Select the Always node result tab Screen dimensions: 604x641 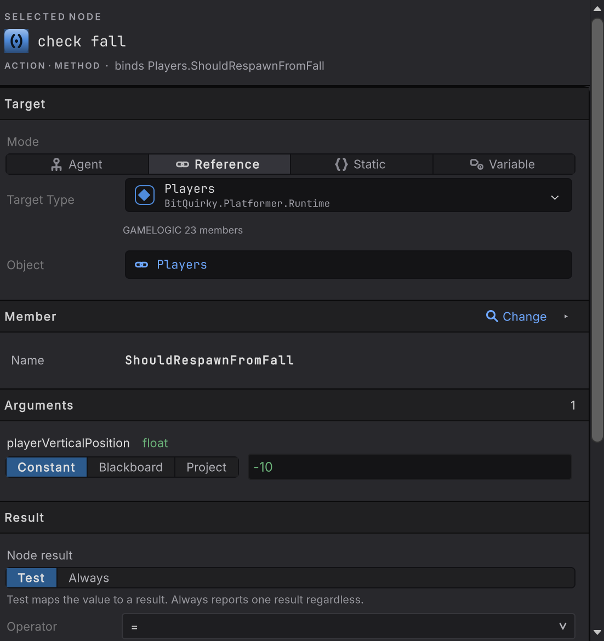[89, 577]
